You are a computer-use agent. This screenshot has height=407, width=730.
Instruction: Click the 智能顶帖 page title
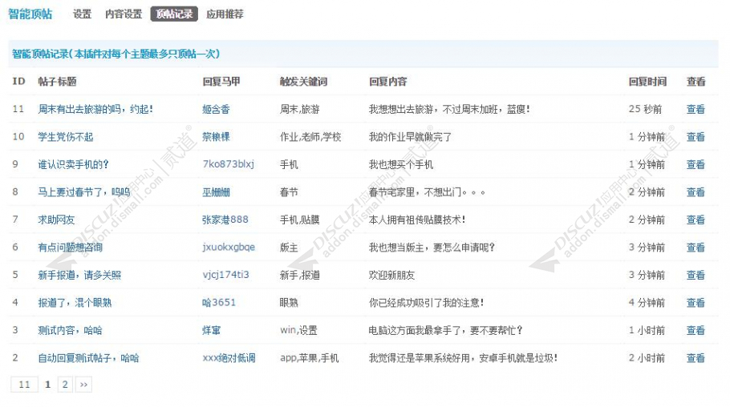point(30,14)
